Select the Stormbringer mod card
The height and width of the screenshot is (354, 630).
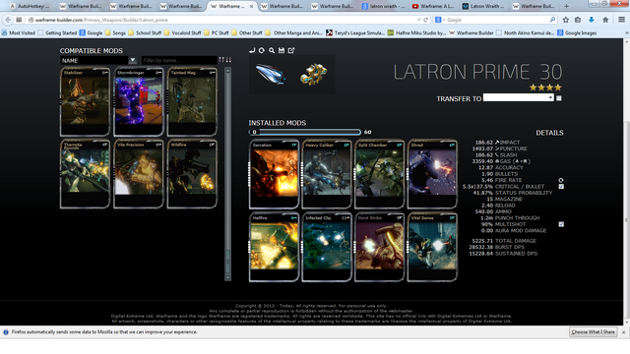[139, 102]
